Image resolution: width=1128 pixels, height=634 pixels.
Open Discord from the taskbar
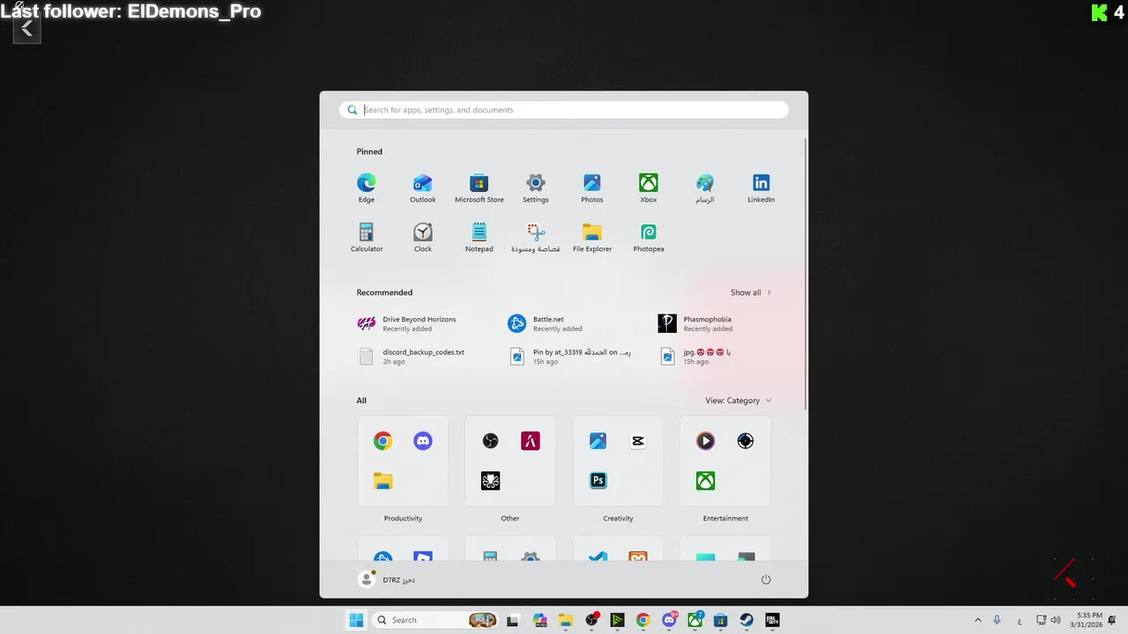[669, 620]
